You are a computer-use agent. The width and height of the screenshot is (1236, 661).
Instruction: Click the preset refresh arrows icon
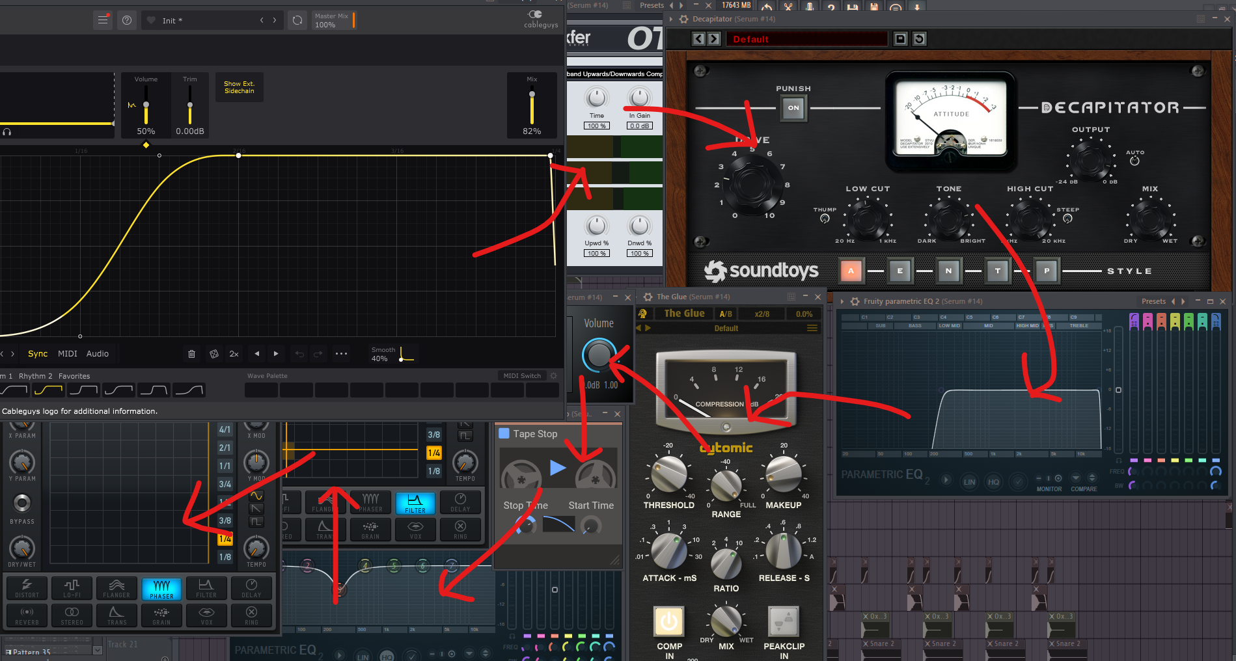pyautogui.click(x=297, y=20)
